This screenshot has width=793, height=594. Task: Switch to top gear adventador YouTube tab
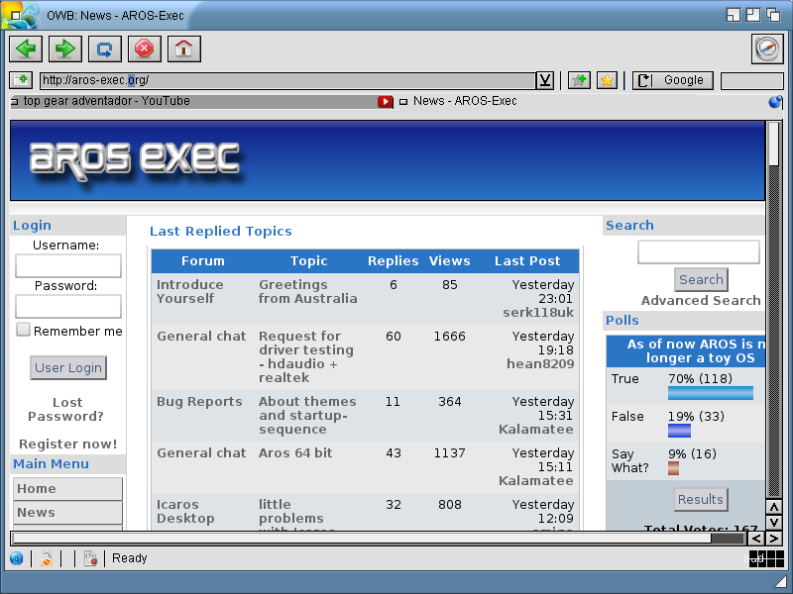[202, 101]
